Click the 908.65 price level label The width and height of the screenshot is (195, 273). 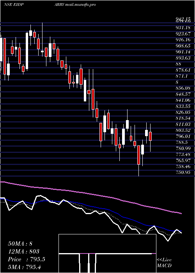point(183,46)
